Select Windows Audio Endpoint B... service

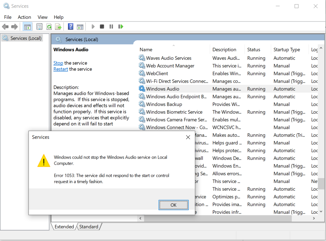(x=176, y=97)
